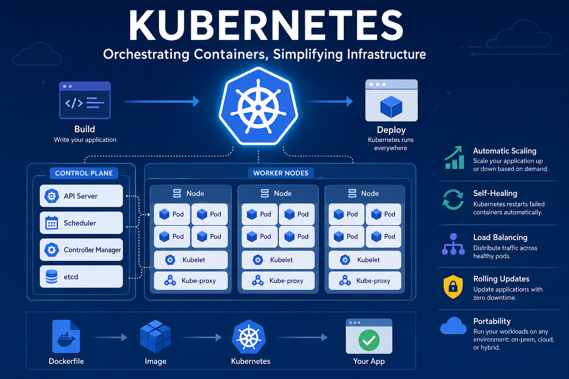Click the KUBERNETES main title
This screenshot has height=379, width=569.
[x=266, y=26]
